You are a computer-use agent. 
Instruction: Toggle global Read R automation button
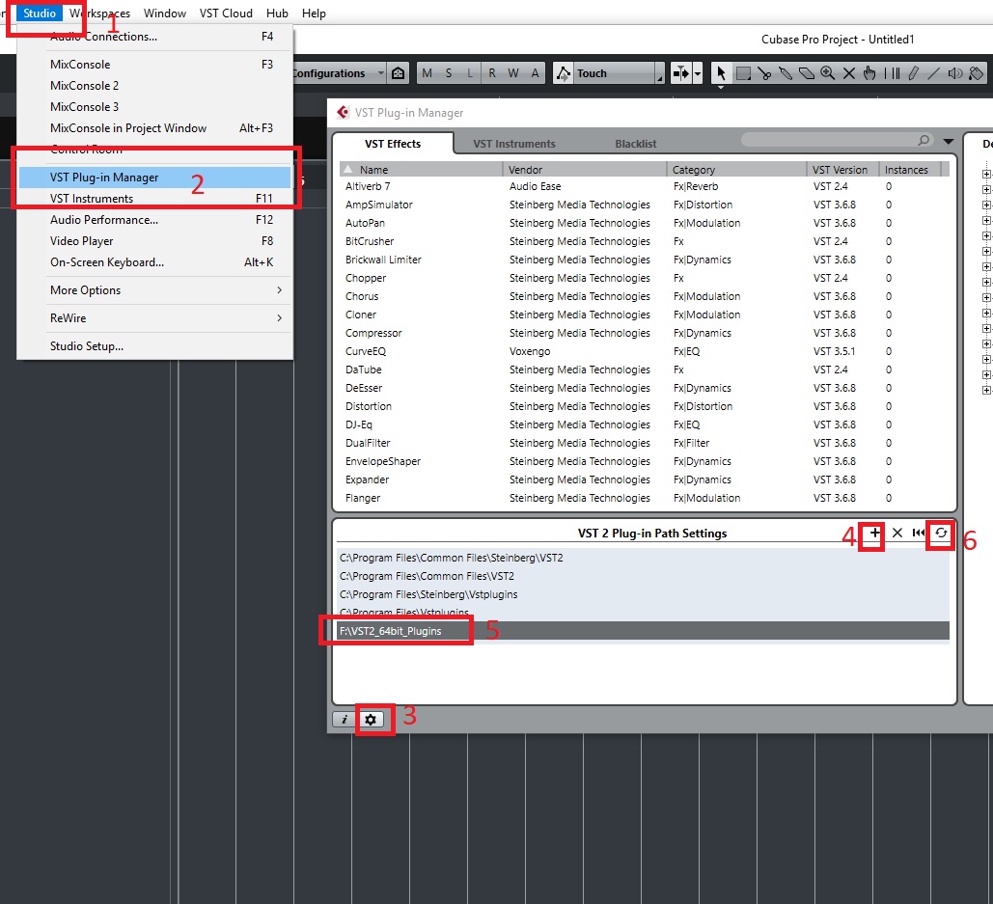(492, 73)
